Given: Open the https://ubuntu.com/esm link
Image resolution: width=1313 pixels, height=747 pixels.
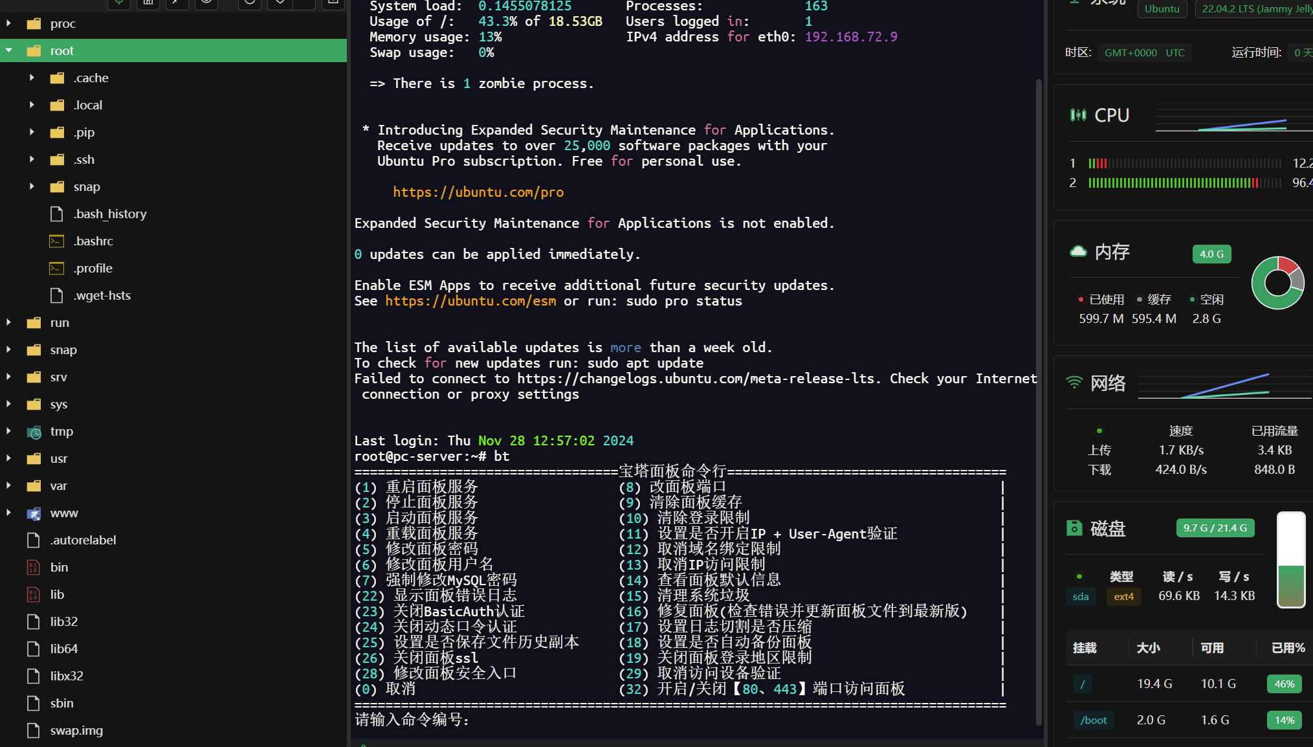Looking at the screenshot, I should 470,301.
